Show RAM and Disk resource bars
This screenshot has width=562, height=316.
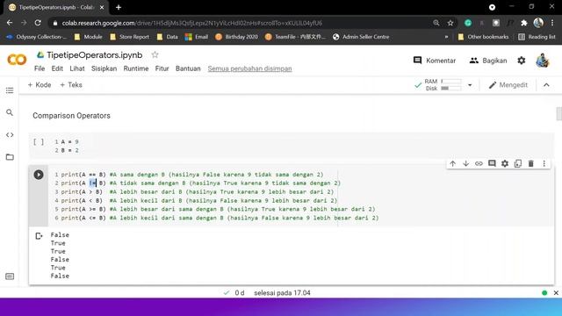pyautogui.click(x=443, y=85)
